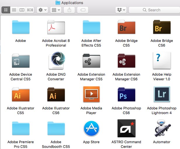Image resolution: width=180 pixels, height=149 pixels.
Task: Click the "Adobe Extension Manager CS6" label
Action: tap(127, 77)
